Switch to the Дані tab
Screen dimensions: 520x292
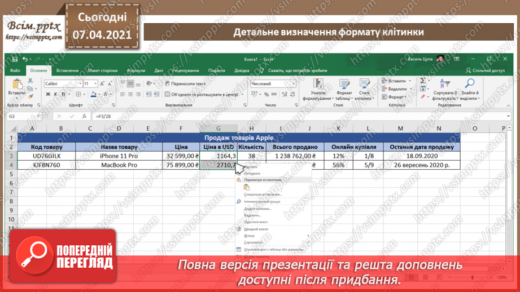159,70
